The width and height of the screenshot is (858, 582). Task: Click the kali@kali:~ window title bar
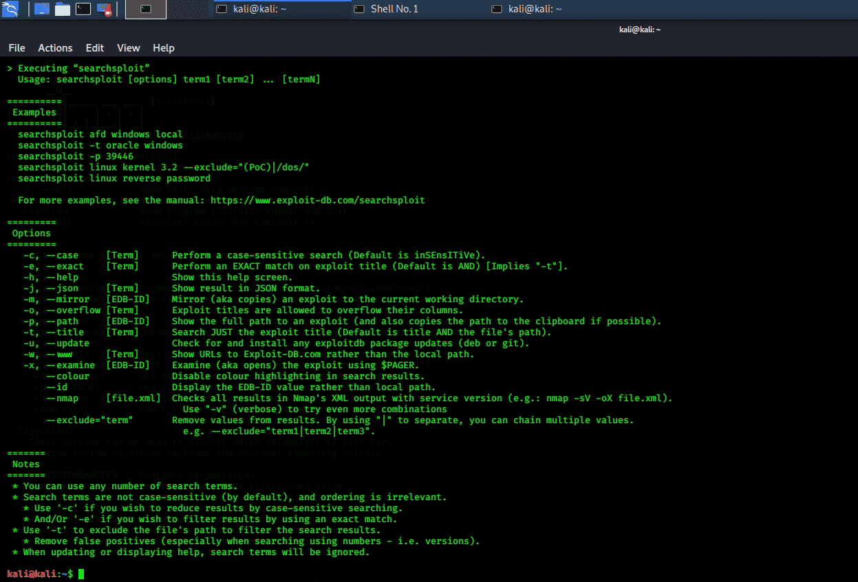[640, 30]
